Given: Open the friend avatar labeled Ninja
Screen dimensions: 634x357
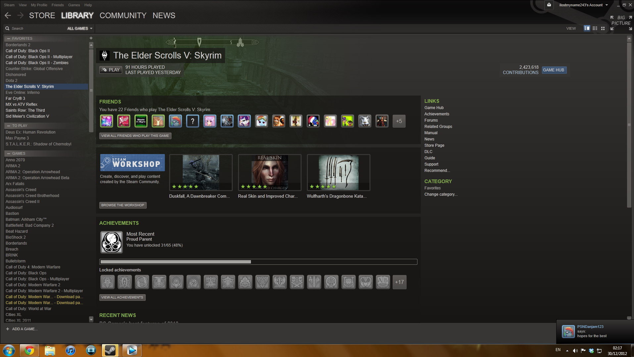Looking at the screenshot, I should (x=124, y=121).
